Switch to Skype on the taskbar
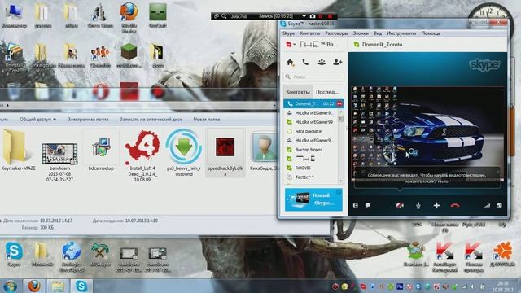 81,286
